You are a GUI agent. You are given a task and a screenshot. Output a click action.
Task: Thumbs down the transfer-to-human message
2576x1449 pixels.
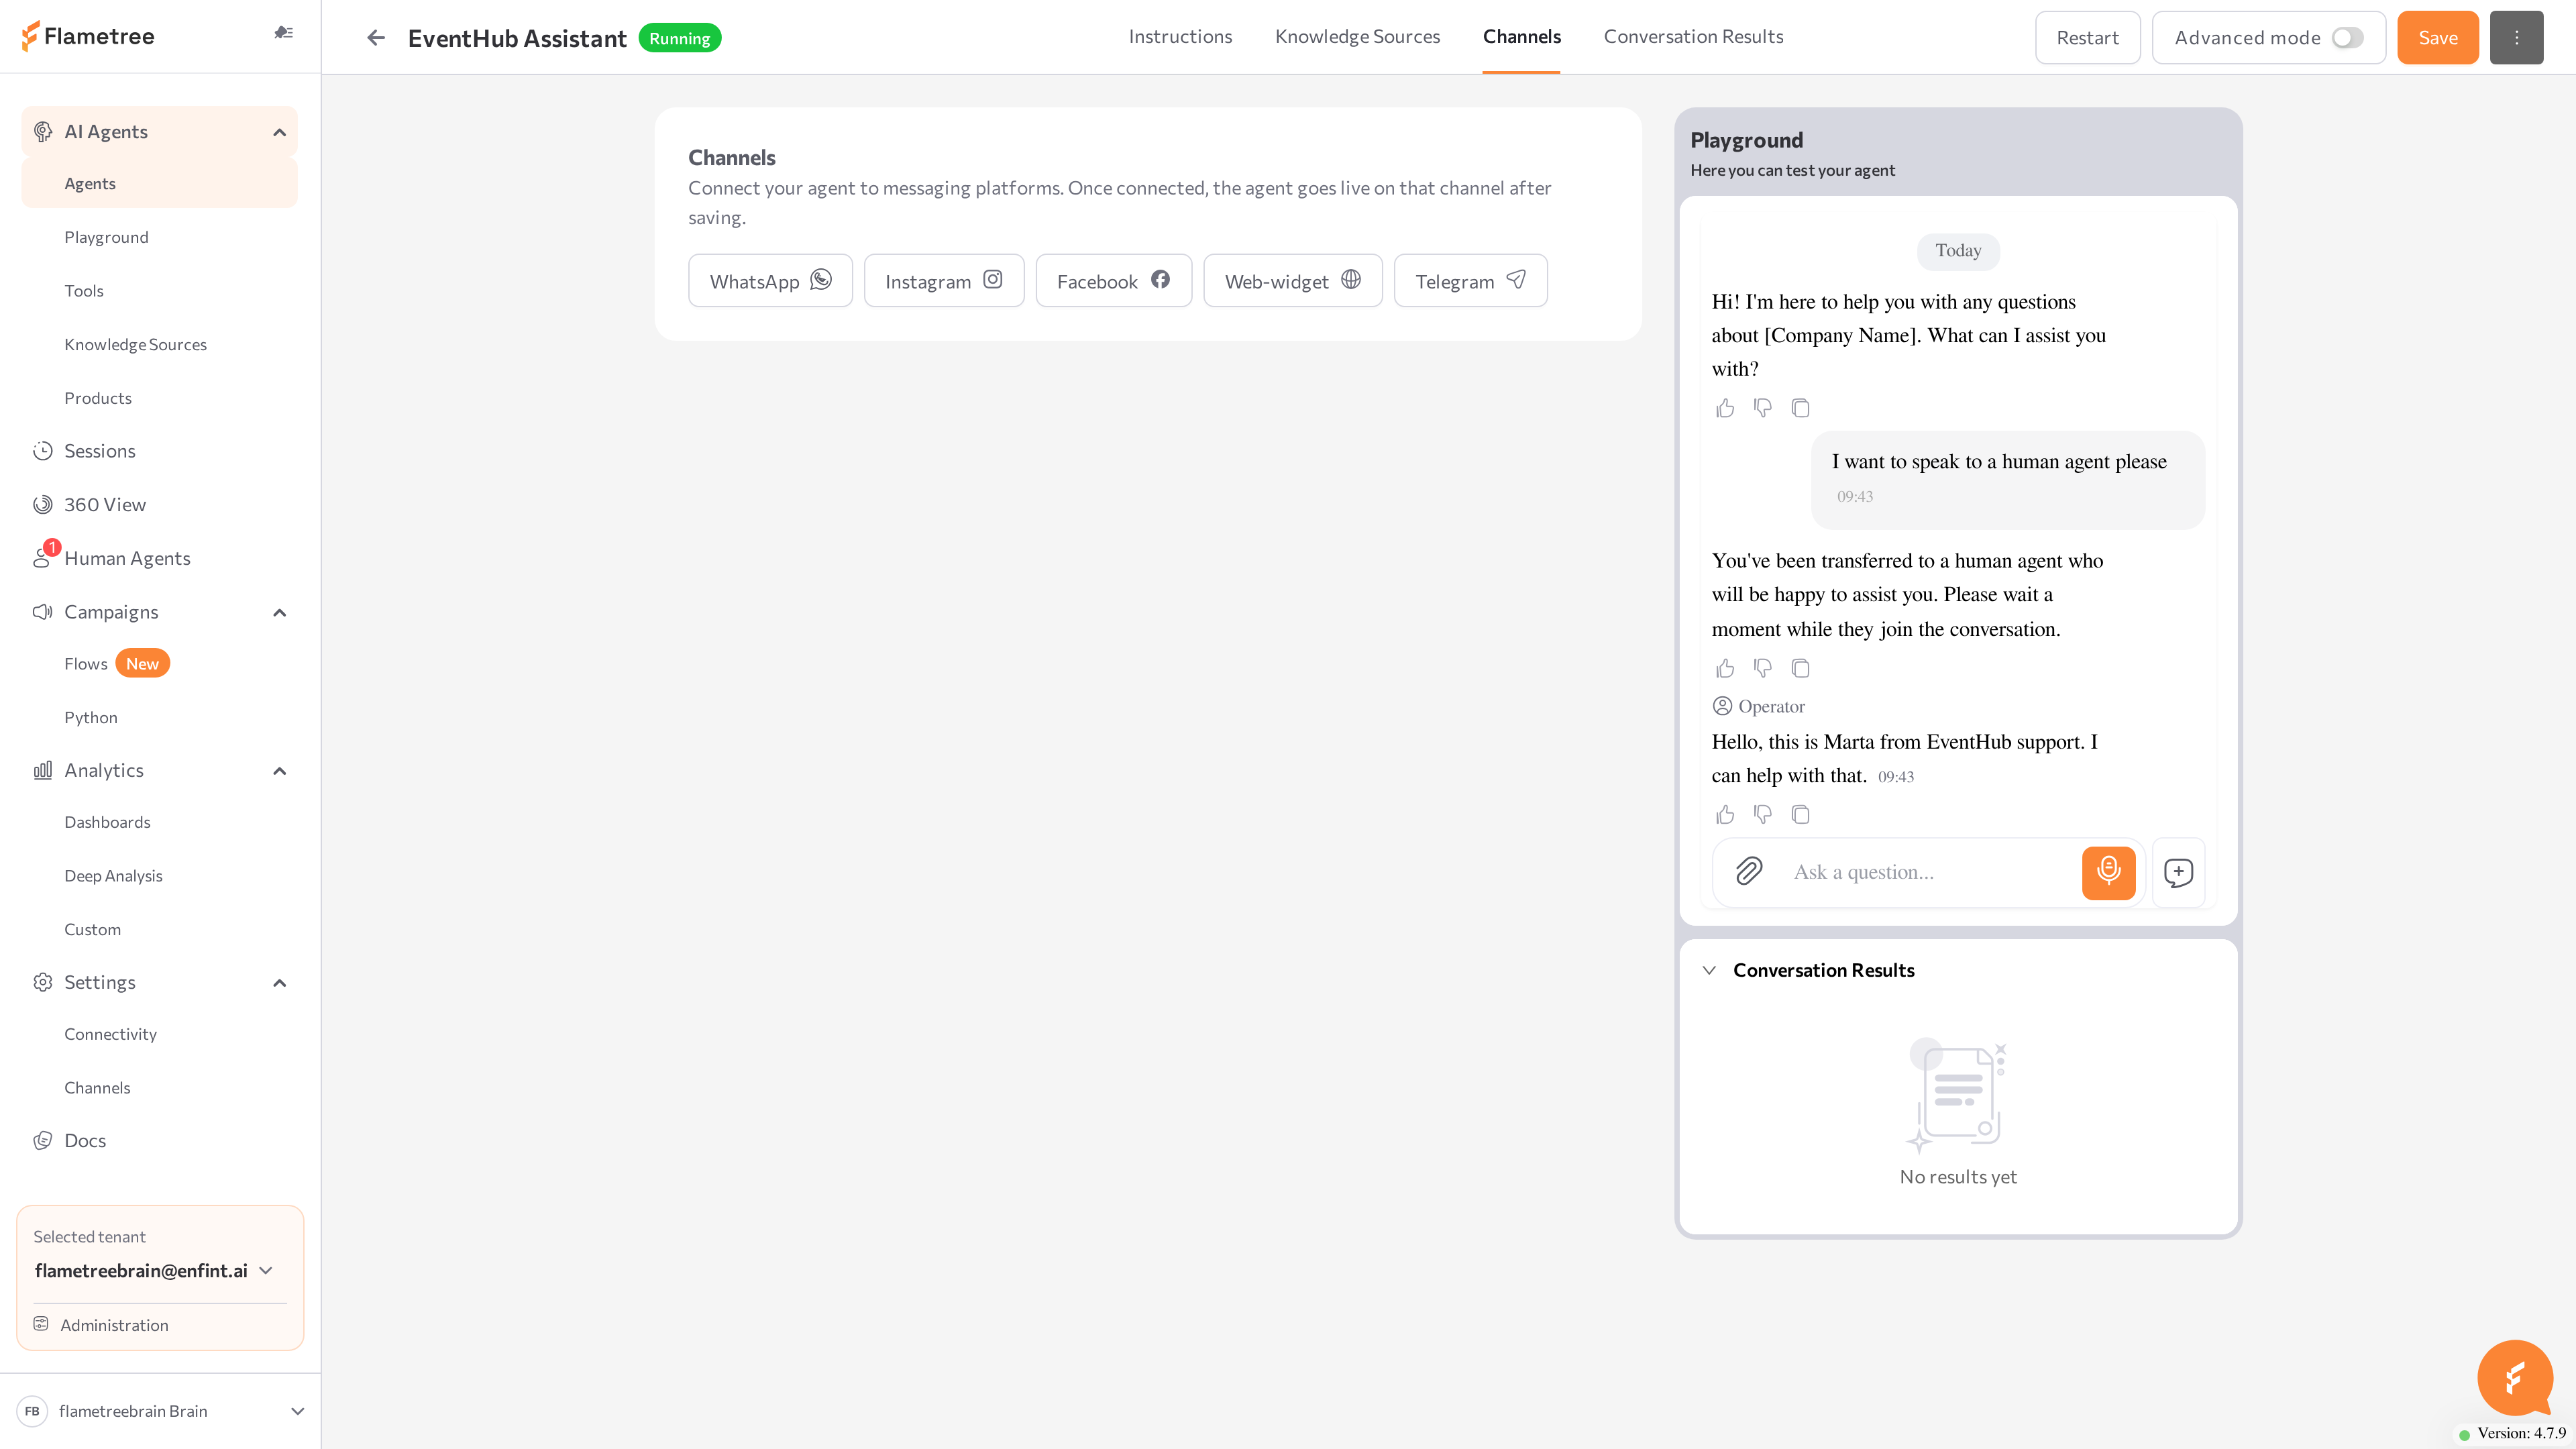point(1763,668)
